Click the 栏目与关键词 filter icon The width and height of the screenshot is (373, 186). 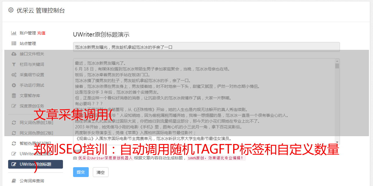pos(14,64)
